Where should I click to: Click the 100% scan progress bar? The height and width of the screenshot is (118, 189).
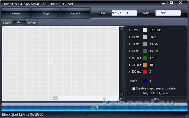[94, 107]
